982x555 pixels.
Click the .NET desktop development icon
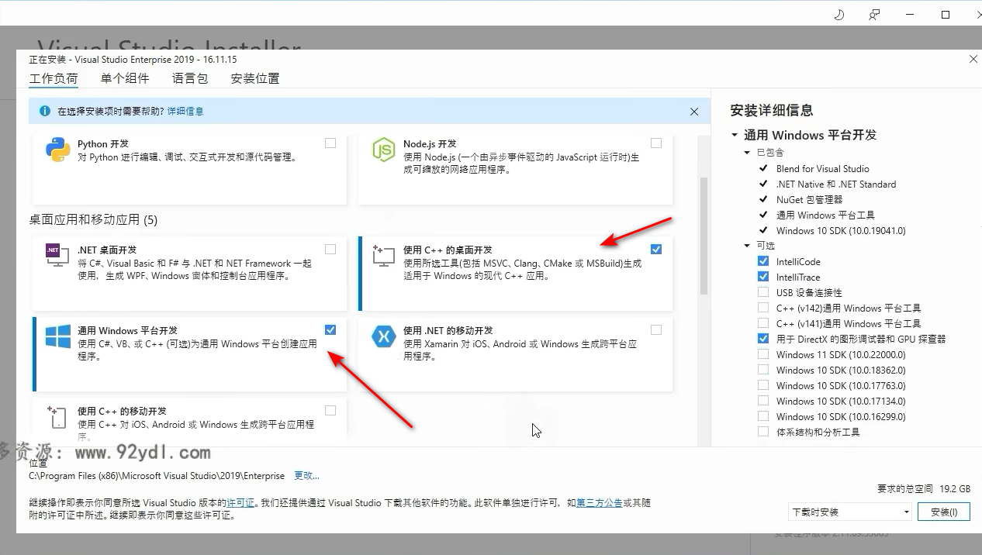(x=57, y=255)
